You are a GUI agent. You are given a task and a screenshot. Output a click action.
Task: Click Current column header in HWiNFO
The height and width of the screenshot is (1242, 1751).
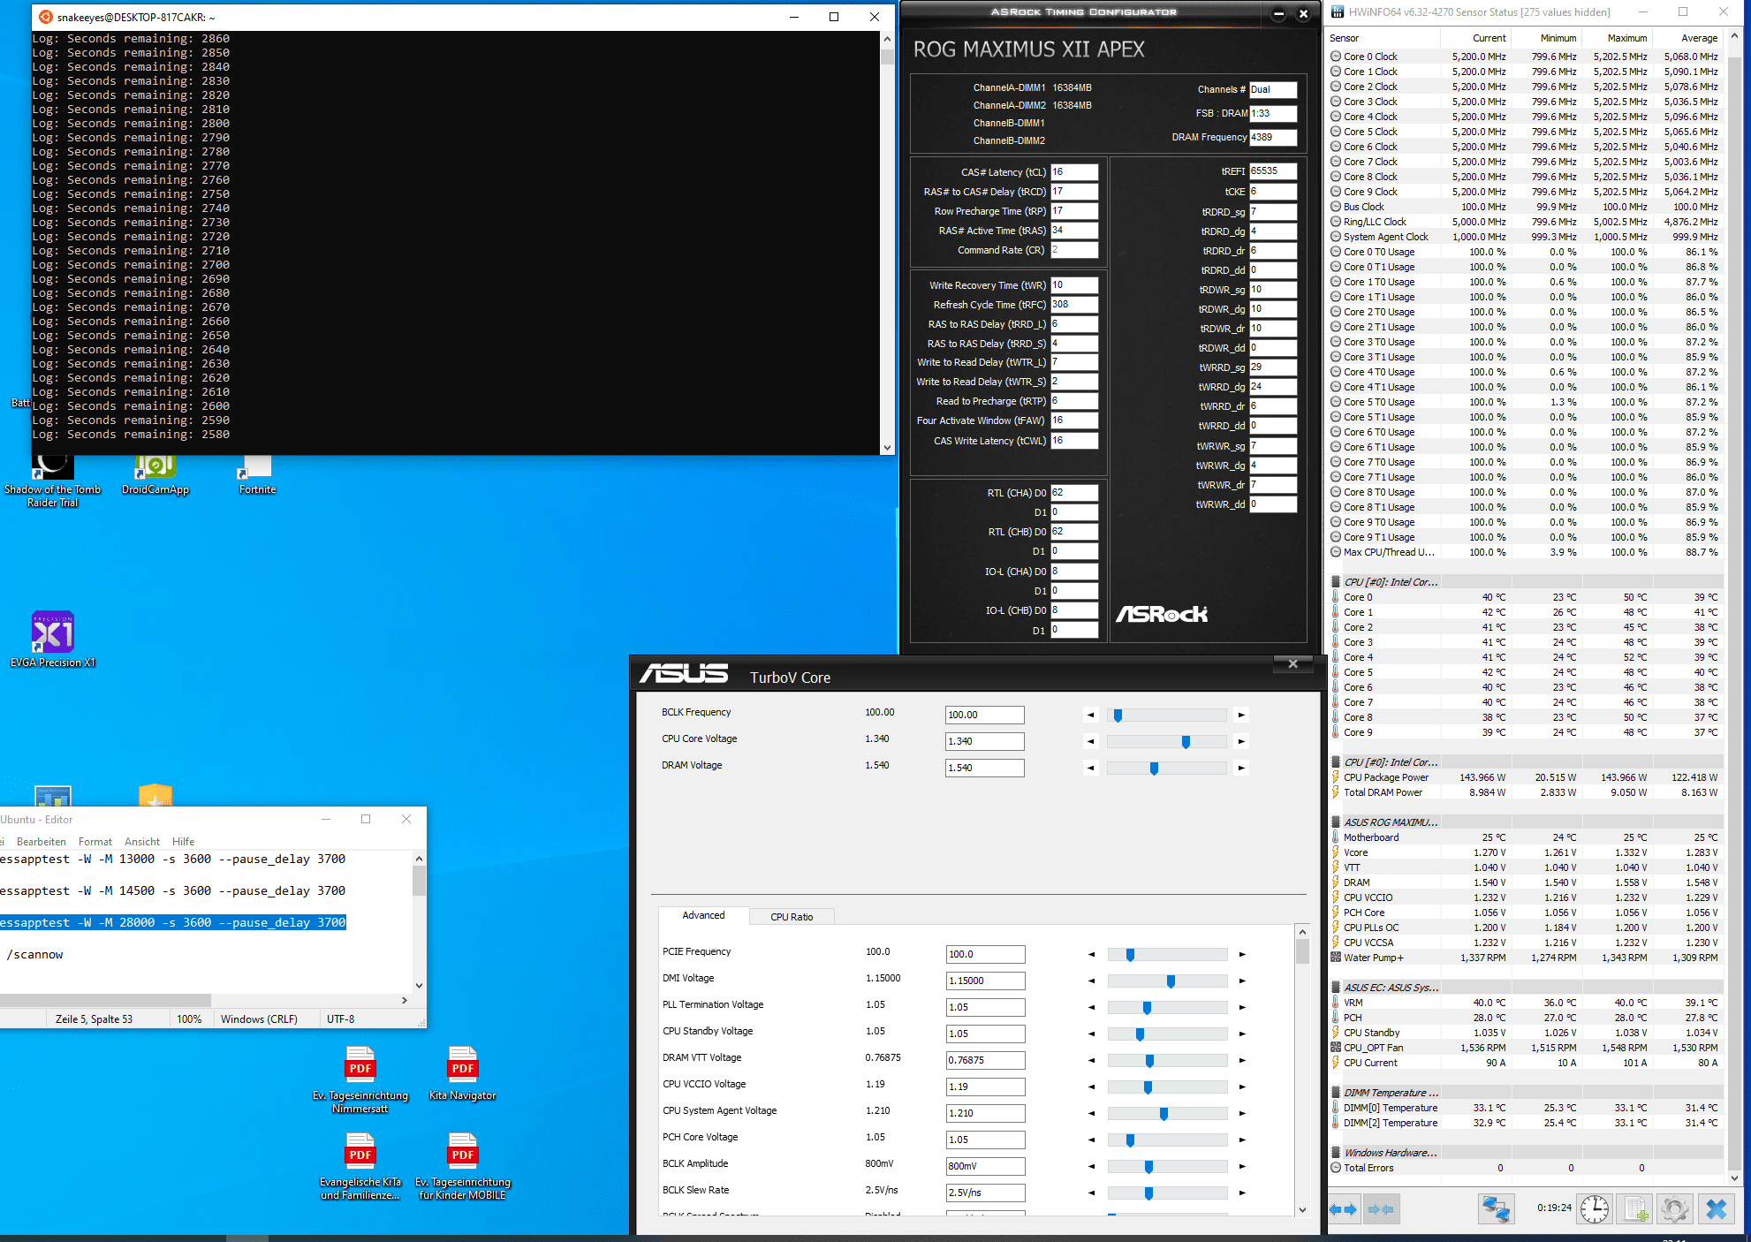1475,38
